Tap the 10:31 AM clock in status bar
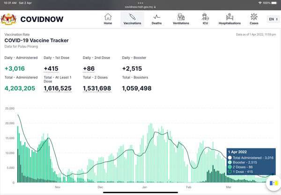The height and width of the screenshot is (195, 281). coord(10,3)
